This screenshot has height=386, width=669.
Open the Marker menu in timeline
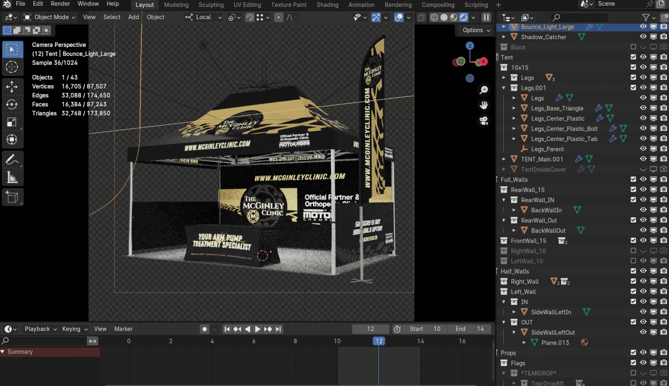point(124,329)
